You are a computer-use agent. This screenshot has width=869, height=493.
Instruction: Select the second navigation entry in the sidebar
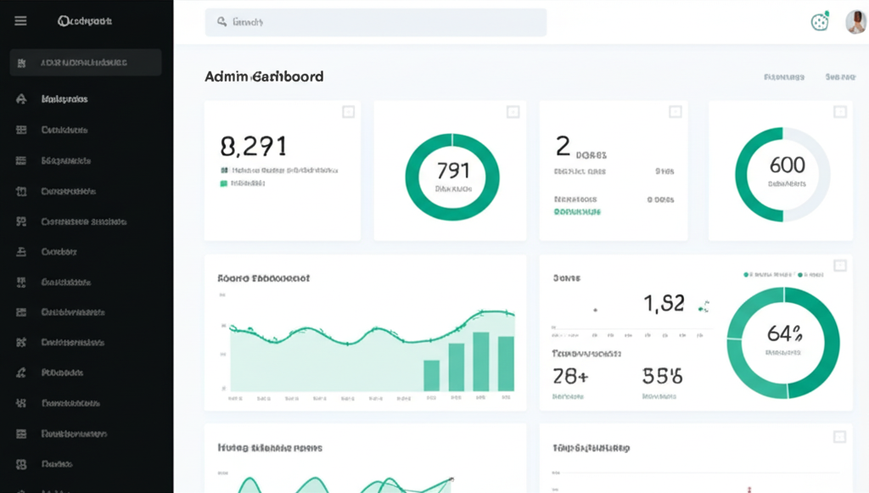[x=85, y=98]
